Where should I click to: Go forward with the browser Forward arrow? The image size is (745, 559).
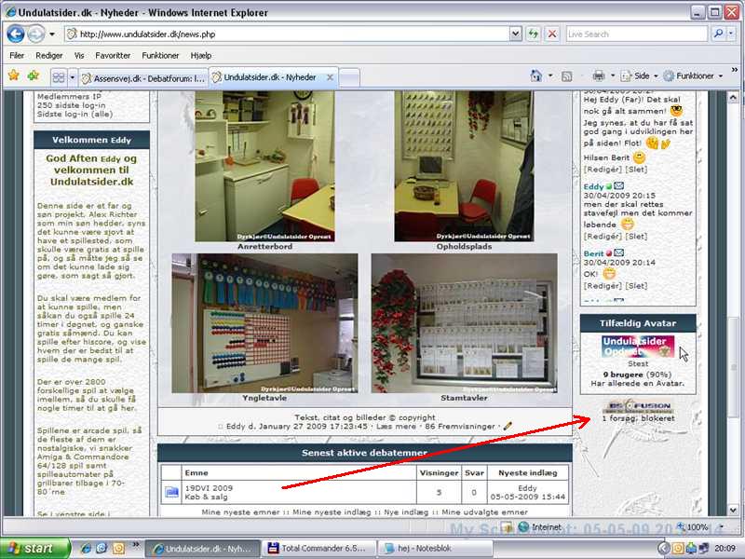tap(35, 34)
